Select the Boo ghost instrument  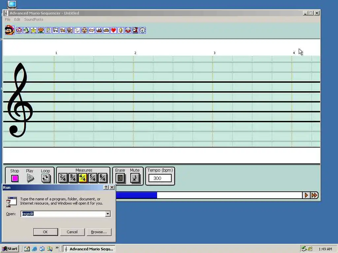click(x=143, y=30)
